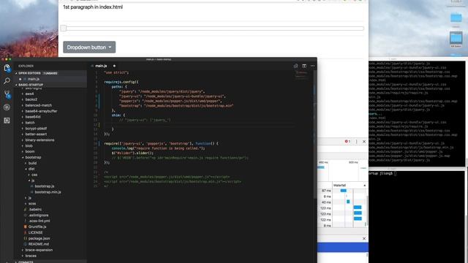
Task: Open the editor more actions ellipsis
Action: point(312,66)
